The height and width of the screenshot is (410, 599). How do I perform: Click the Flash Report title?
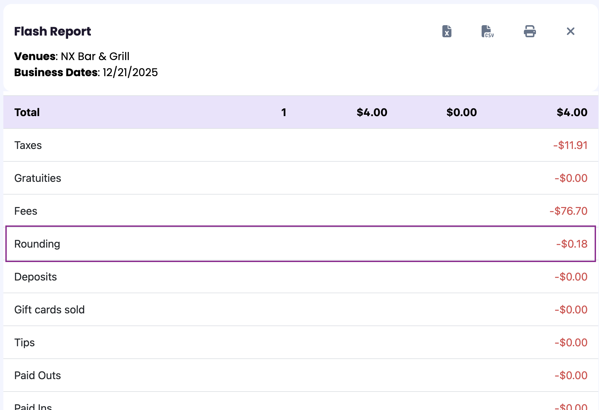click(x=53, y=31)
